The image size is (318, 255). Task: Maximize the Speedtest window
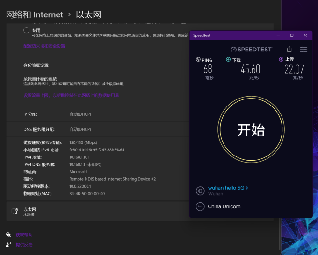(x=292, y=35)
